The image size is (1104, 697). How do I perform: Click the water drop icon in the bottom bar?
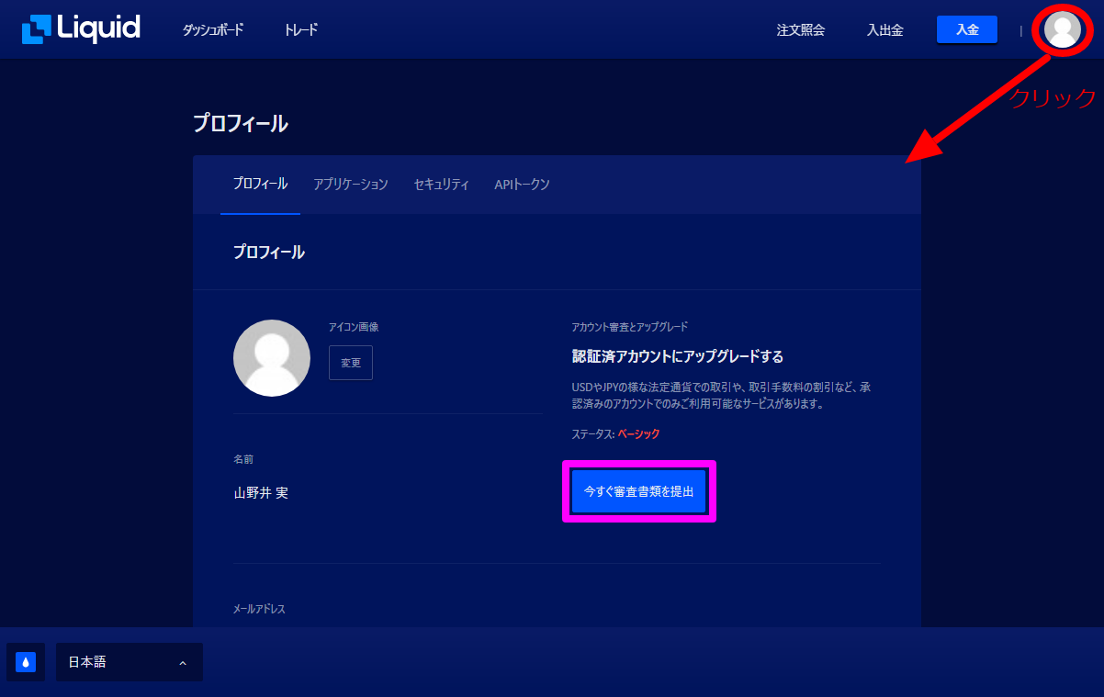point(26,662)
